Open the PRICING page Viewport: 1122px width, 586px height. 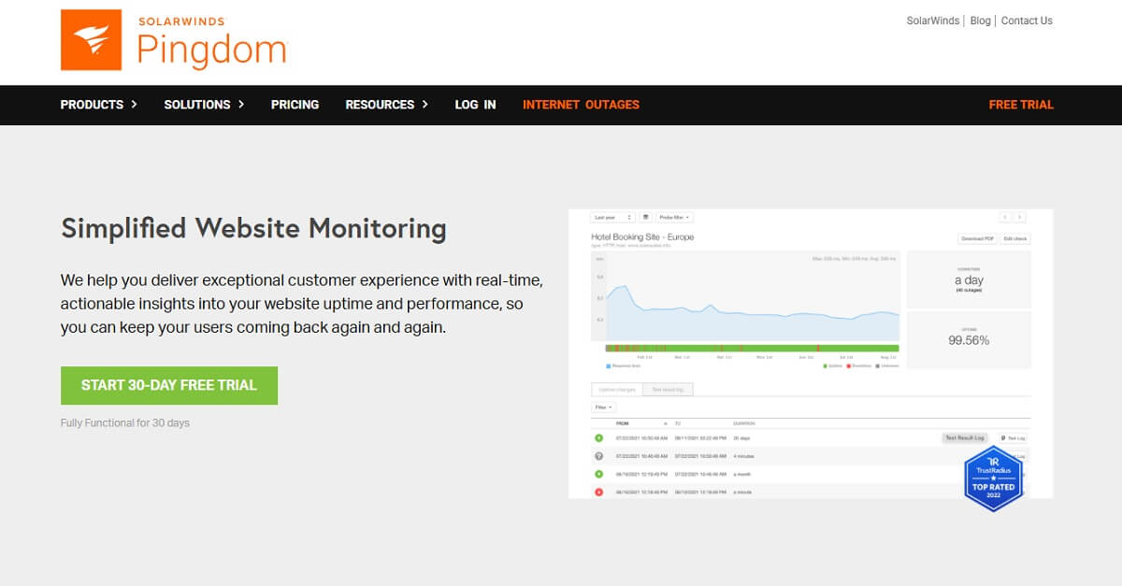tap(295, 105)
